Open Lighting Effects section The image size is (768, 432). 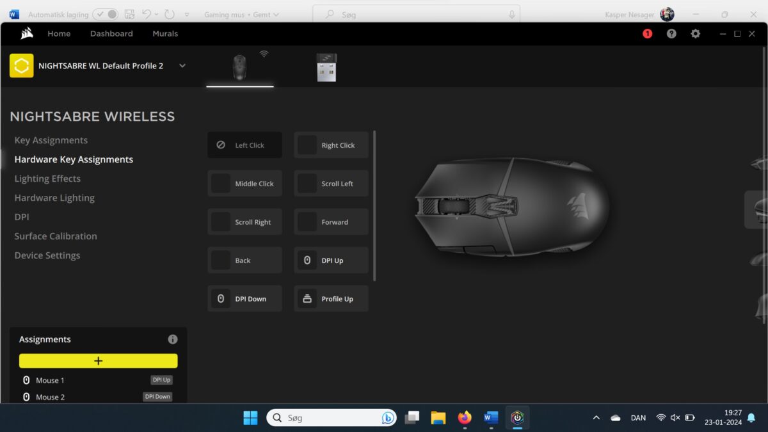(47, 179)
